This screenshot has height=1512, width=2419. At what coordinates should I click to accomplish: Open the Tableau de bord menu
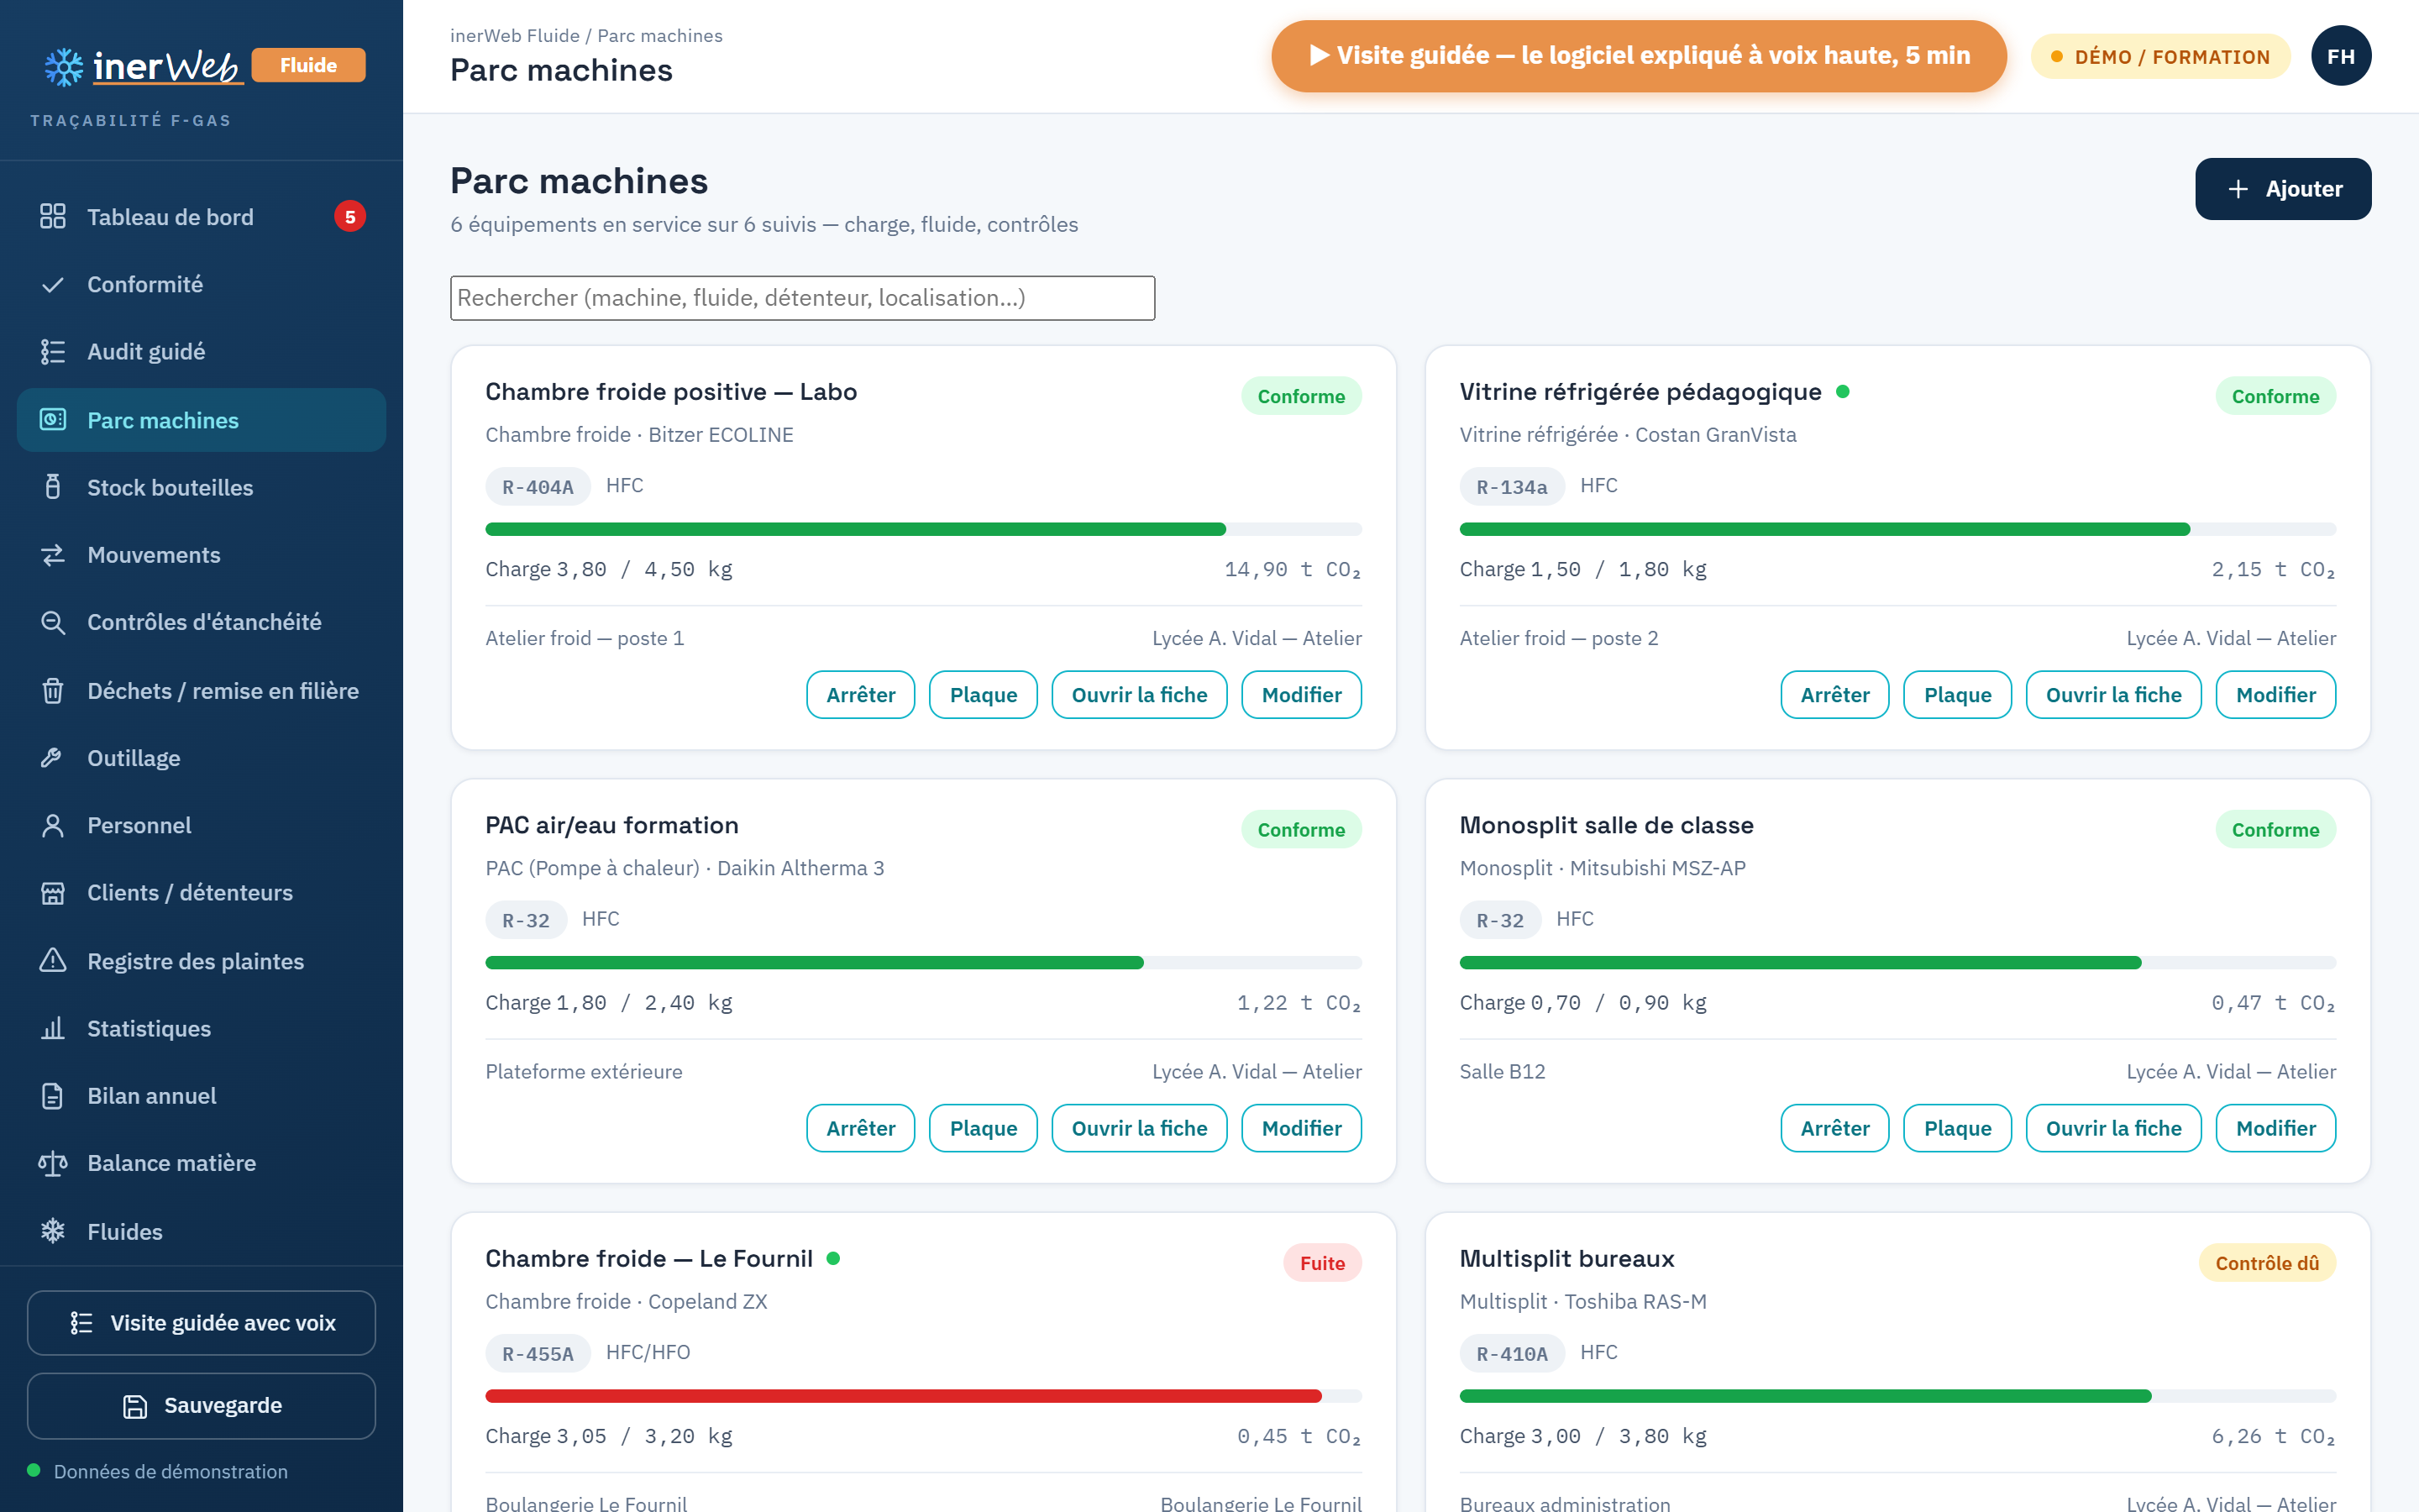point(202,217)
